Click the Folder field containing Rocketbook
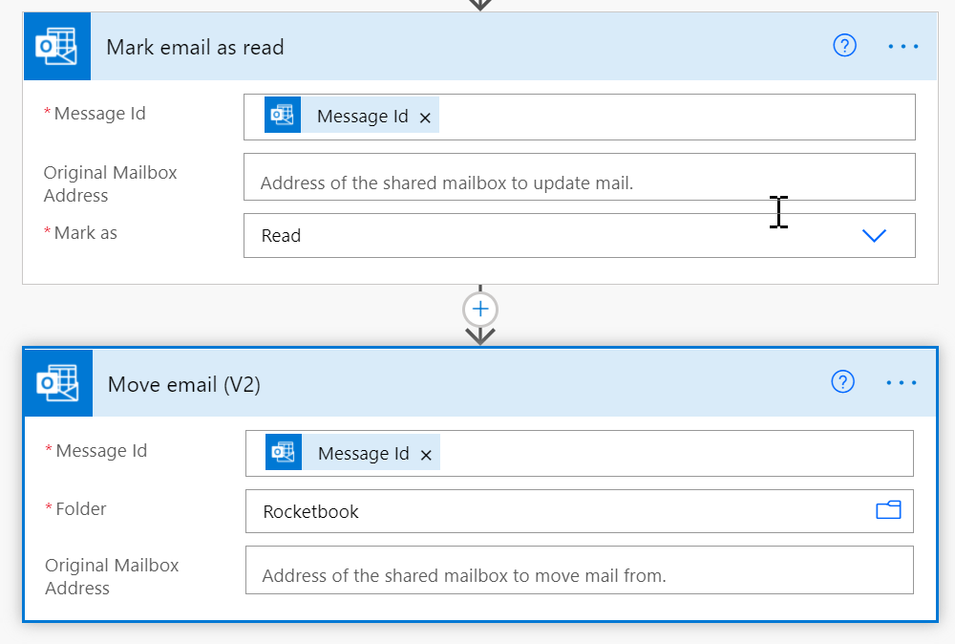Viewport: 955px width, 644px height. [x=554, y=511]
